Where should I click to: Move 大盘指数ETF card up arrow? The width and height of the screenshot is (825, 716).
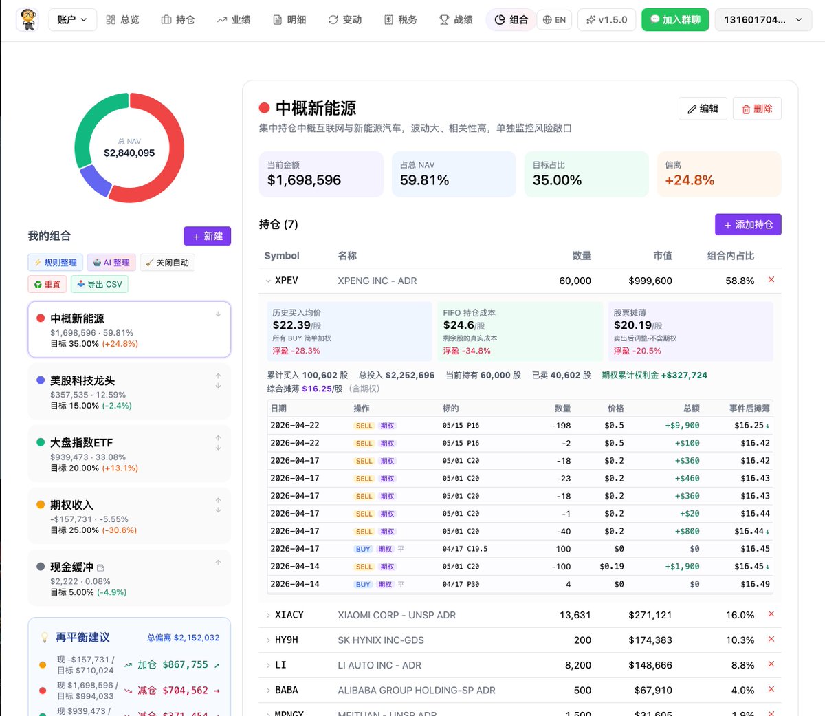[218, 438]
